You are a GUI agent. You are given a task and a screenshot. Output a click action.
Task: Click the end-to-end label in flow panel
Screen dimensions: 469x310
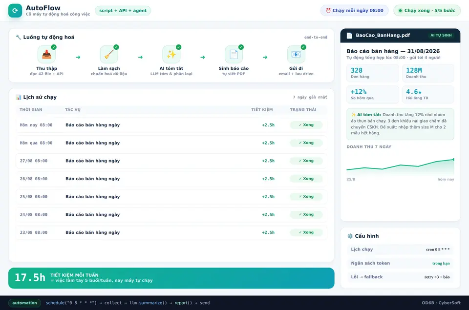click(316, 38)
